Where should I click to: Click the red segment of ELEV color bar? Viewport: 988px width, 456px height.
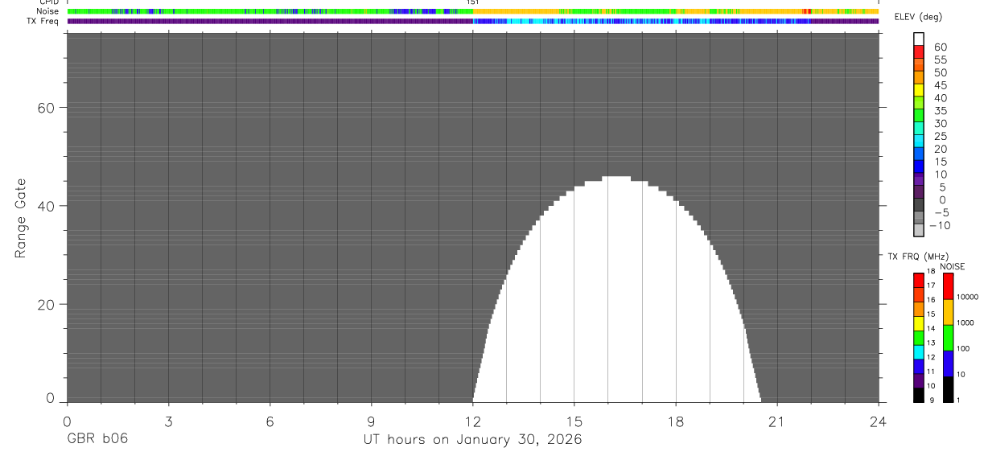click(919, 51)
